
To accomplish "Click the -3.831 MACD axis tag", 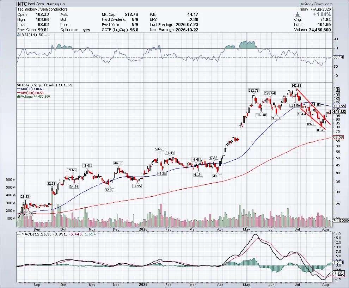I will tap(338, 272).
